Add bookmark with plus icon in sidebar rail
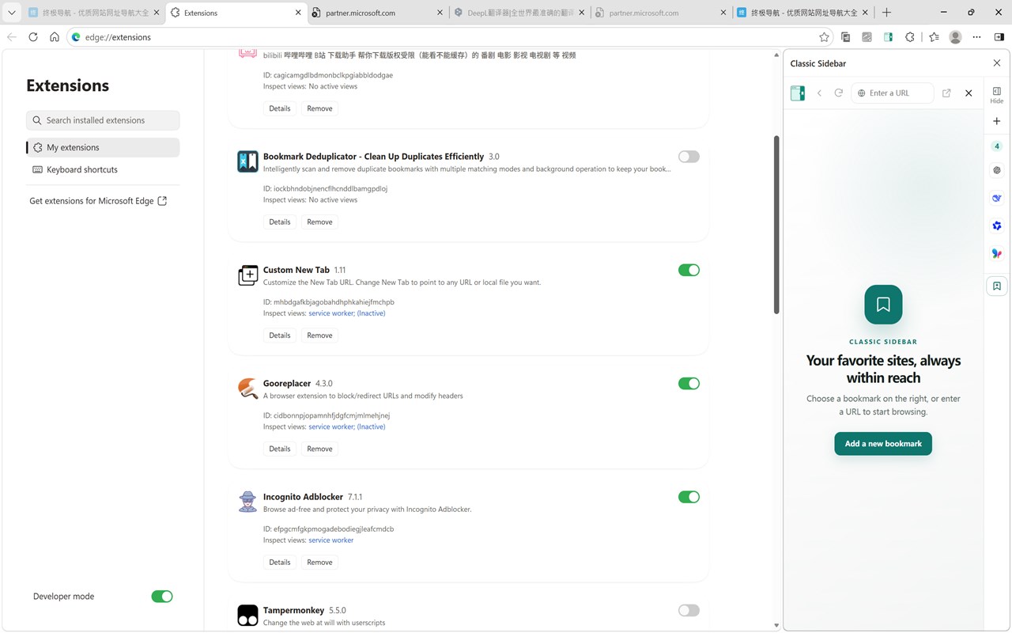Image resolution: width=1012 pixels, height=633 pixels. coord(996,121)
